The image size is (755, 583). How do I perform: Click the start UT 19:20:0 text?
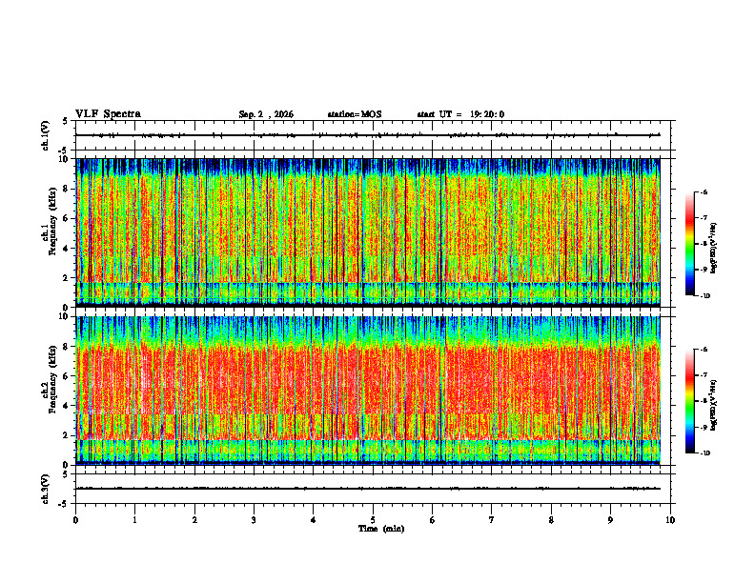460,114
